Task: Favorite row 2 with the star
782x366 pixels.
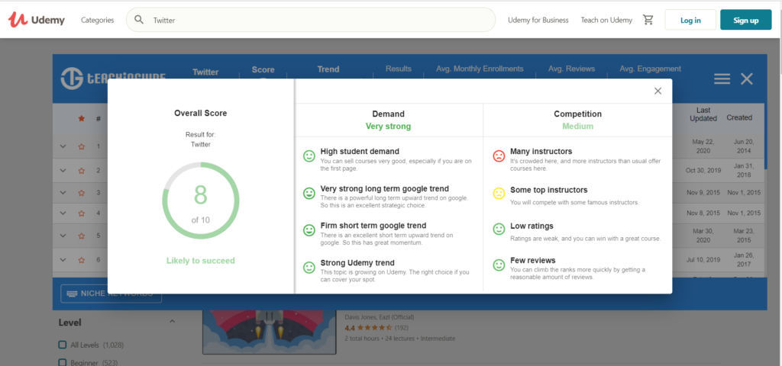Action: point(81,170)
